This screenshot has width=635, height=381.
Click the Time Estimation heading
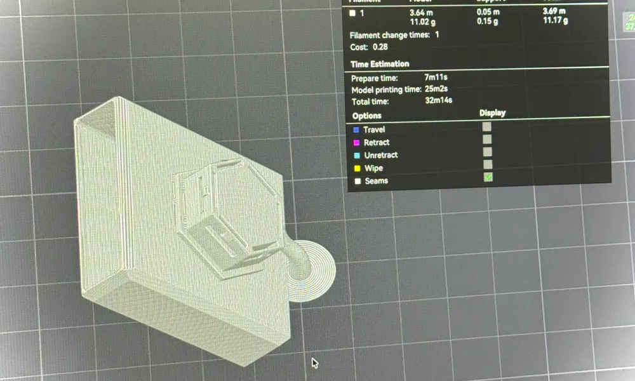[x=380, y=64]
